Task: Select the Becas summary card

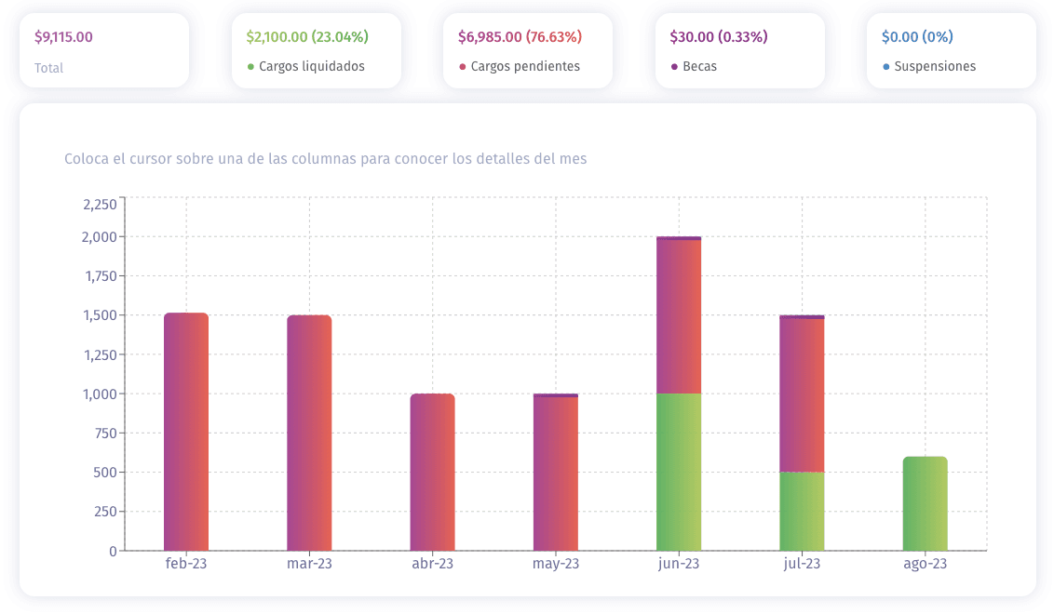Action: 740,50
